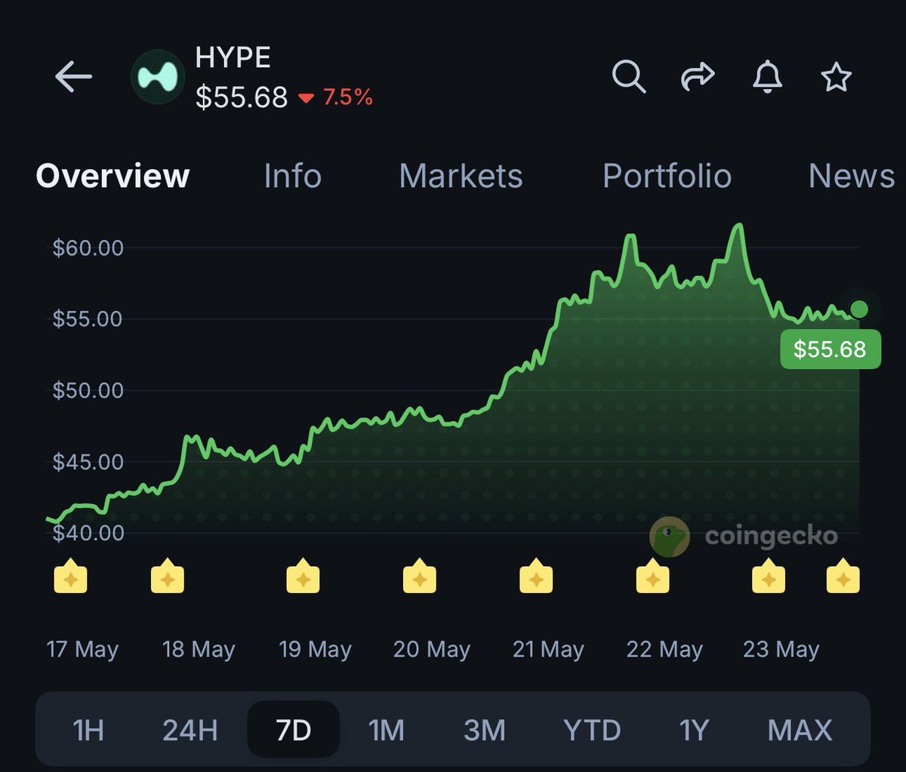Screen dimensions: 906x772
Task: Open the news marker near 22 May
Action: click(653, 577)
